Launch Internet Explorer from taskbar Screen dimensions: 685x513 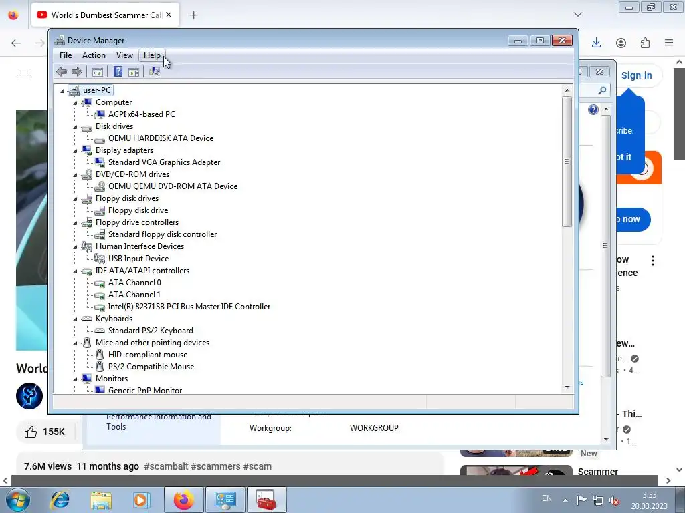coord(60,500)
